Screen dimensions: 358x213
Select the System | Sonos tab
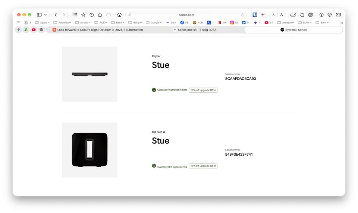(293, 30)
